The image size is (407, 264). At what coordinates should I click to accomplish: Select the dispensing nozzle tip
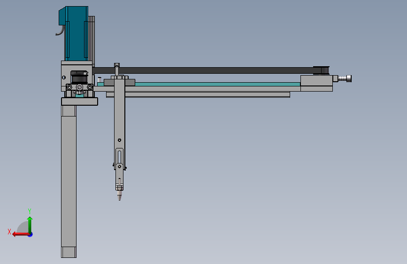(x=119, y=195)
